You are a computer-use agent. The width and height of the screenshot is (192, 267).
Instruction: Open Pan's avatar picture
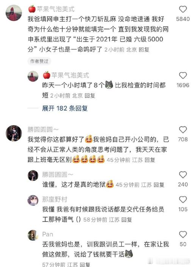click(33, 235)
